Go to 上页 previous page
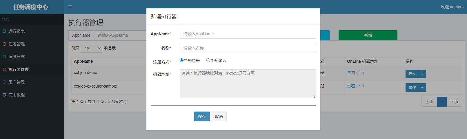The image size is (467, 139). click(x=429, y=102)
